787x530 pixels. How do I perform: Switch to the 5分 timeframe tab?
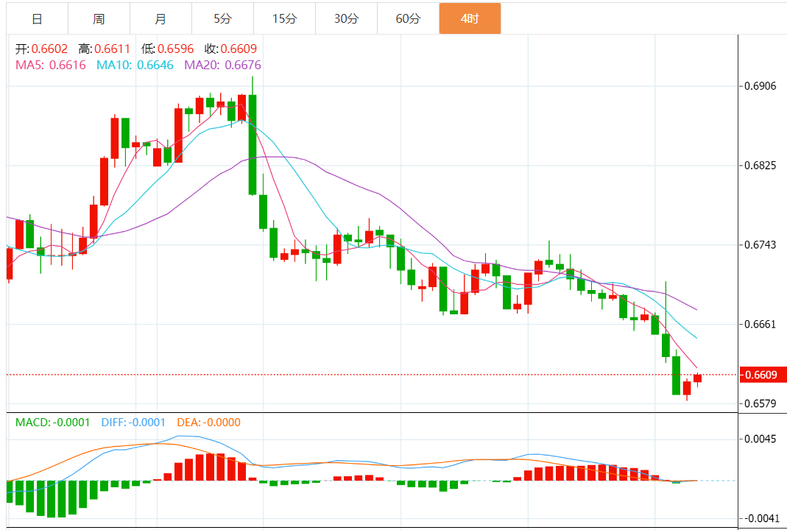point(222,18)
